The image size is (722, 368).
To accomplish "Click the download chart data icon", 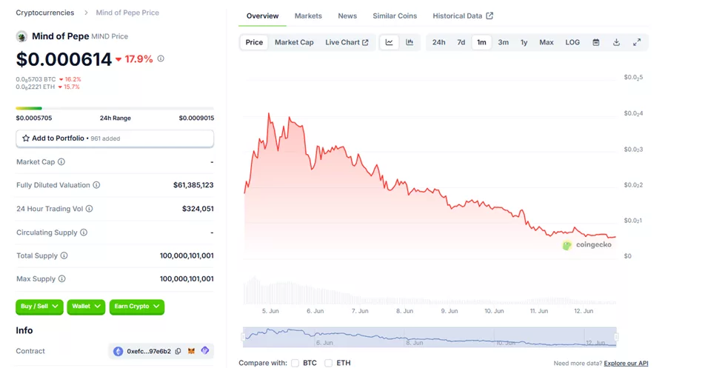I will coord(616,42).
